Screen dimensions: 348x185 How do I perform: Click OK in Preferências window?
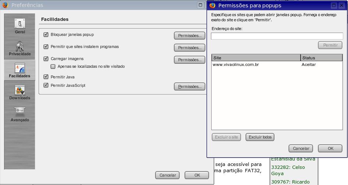click(197, 175)
